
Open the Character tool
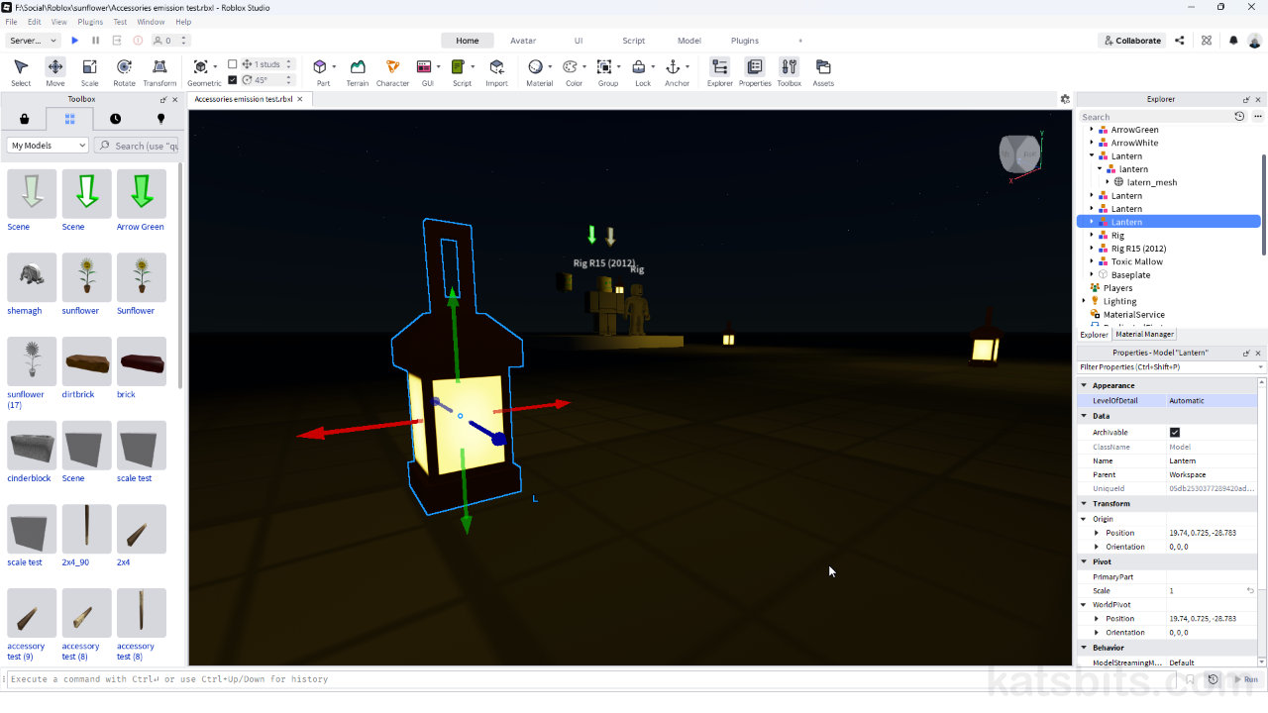click(392, 72)
